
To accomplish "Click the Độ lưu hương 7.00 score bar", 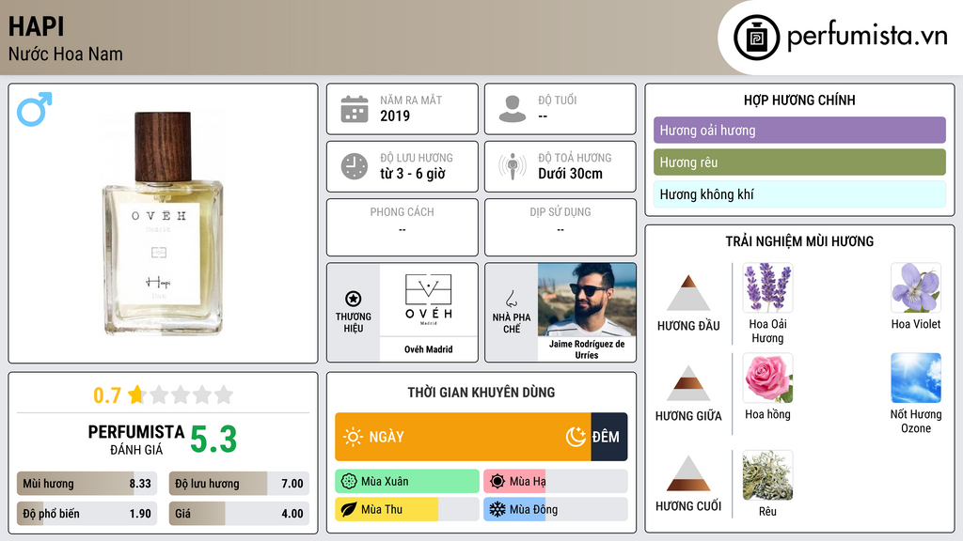I will [239, 484].
